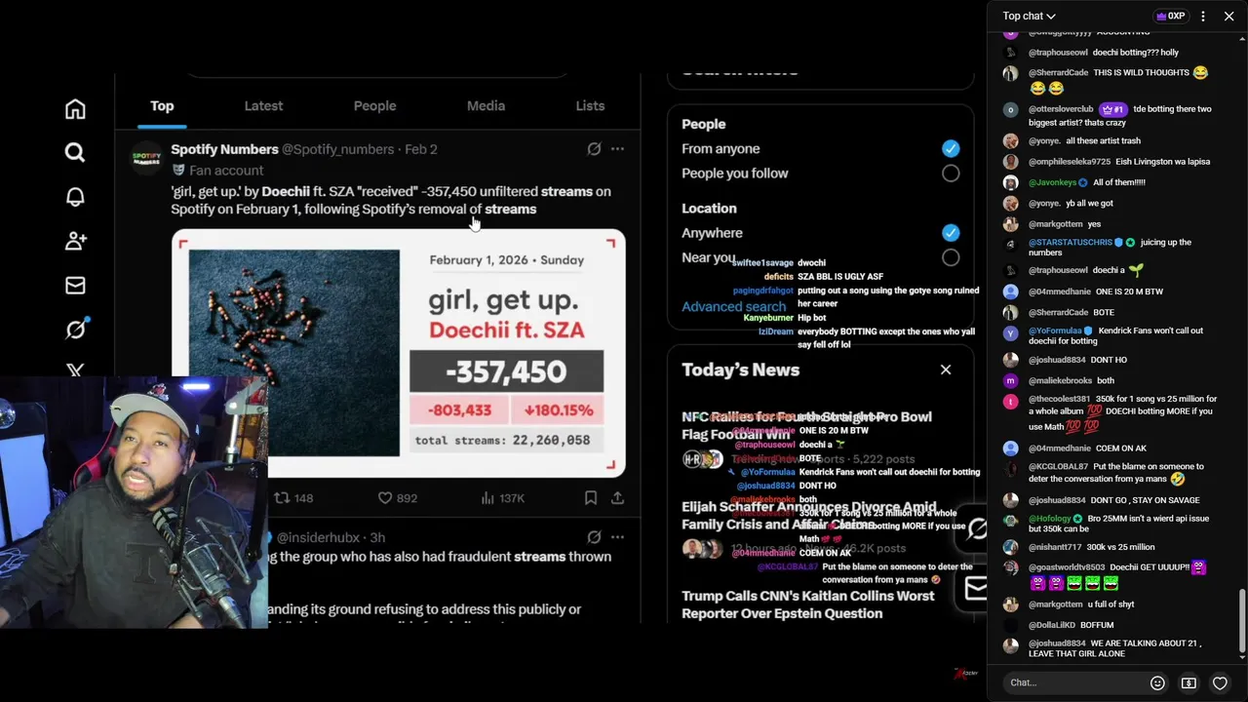Click @nishantt717 '300k vs 25 million' message
The height and width of the screenshot is (702, 1248).
coord(1078,547)
